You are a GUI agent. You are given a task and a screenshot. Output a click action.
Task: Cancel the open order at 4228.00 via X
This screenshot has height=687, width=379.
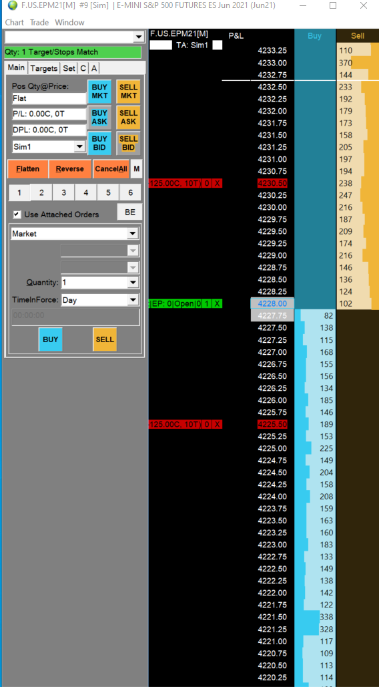tap(218, 303)
